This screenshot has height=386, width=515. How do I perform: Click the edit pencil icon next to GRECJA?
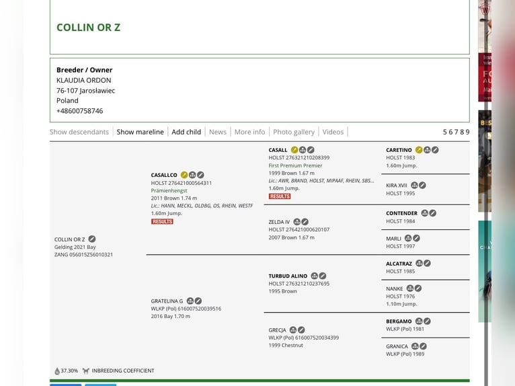[x=301, y=330]
